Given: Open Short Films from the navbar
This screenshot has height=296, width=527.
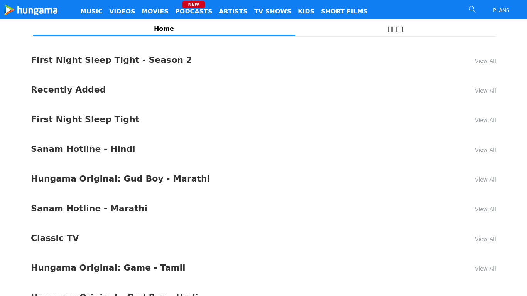Looking at the screenshot, I should (344, 12).
